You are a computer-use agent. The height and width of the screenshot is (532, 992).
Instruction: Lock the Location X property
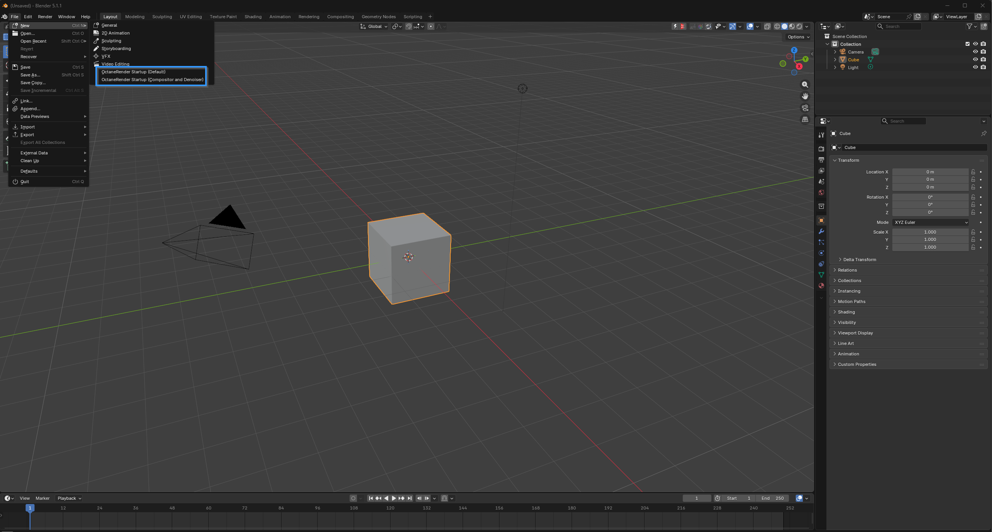click(973, 172)
